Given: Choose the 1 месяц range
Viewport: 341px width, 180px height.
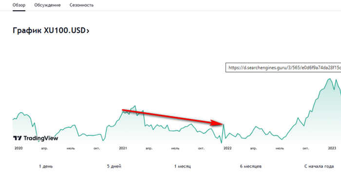Looking at the screenshot, I should (183, 166).
